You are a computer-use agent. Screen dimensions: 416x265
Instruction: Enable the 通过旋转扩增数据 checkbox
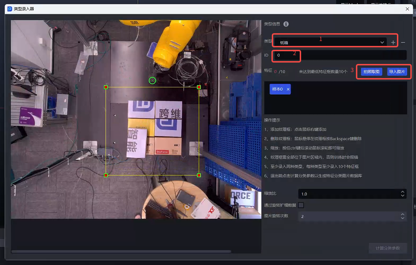point(301,205)
